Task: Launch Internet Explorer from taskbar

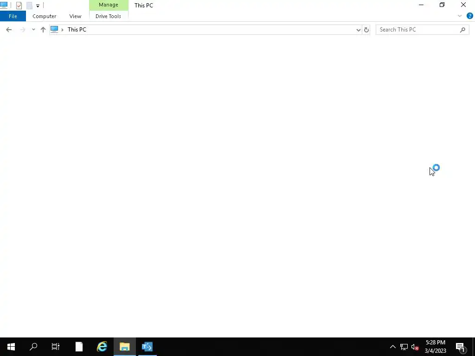Action: pos(102,347)
